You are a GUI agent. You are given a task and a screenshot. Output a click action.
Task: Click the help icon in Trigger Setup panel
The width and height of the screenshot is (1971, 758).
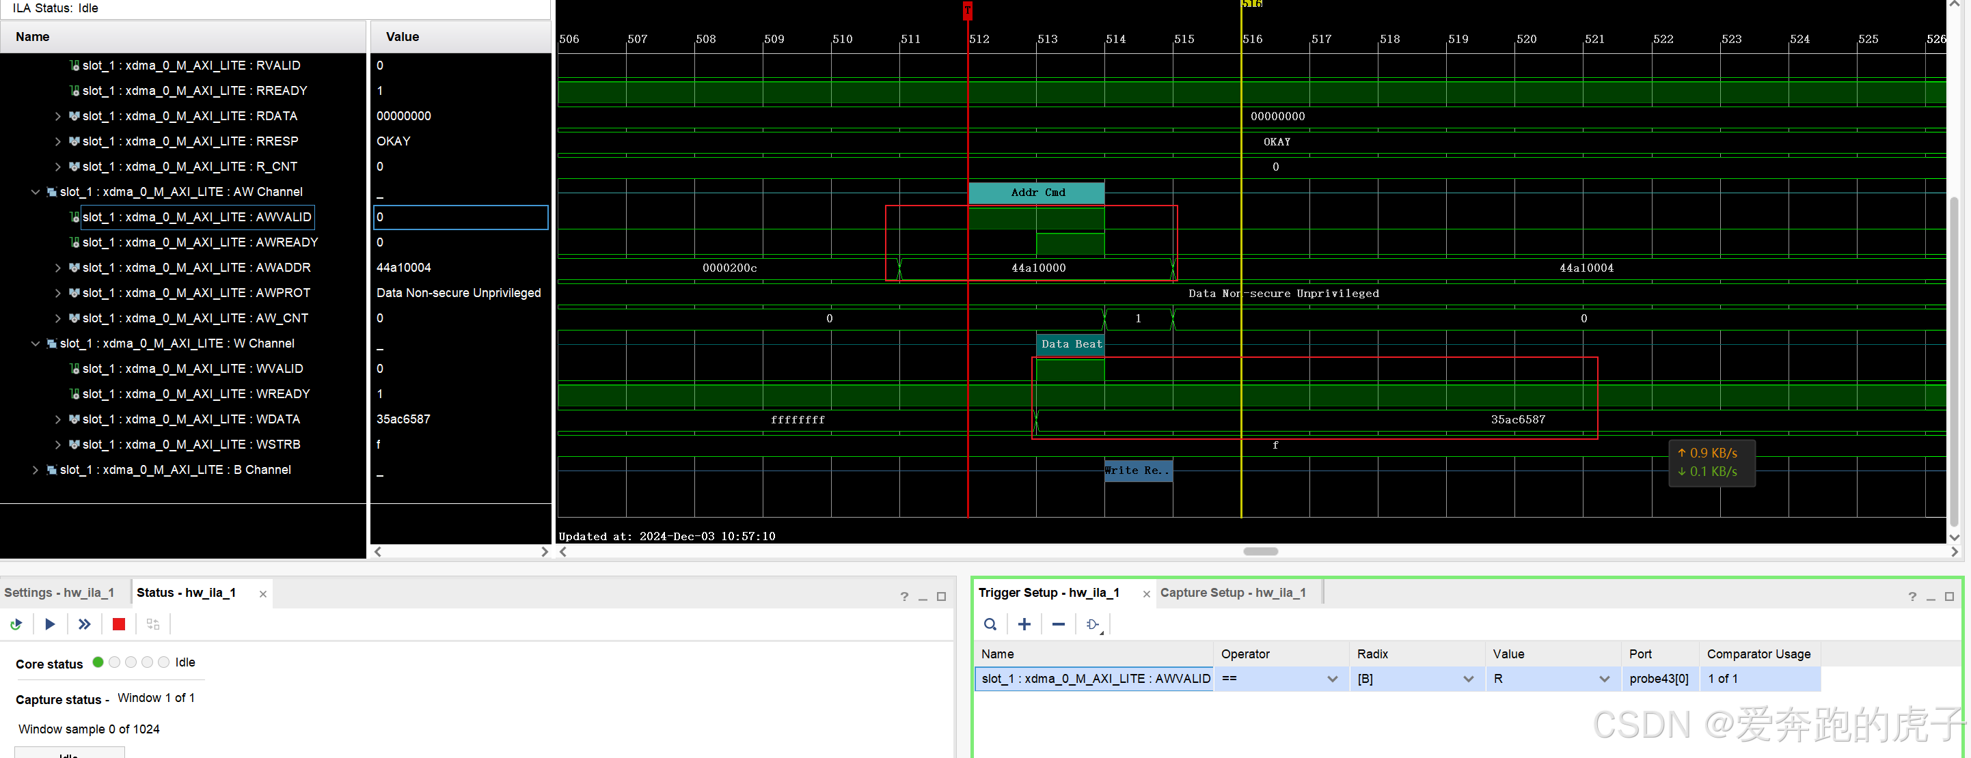pyautogui.click(x=1912, y=597)
